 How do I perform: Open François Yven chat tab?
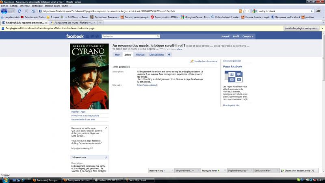[210, 171]
